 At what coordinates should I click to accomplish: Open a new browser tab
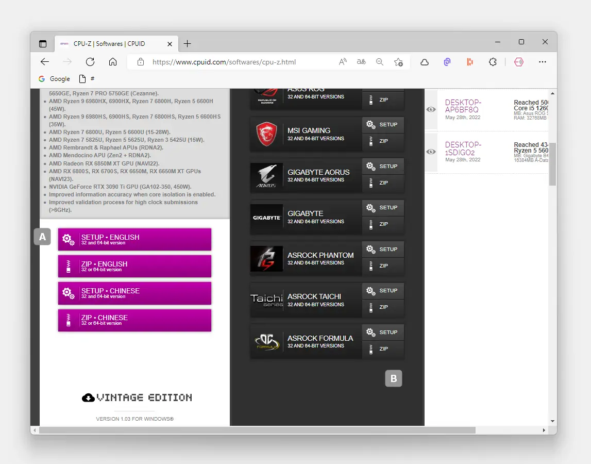click(187, 44)
